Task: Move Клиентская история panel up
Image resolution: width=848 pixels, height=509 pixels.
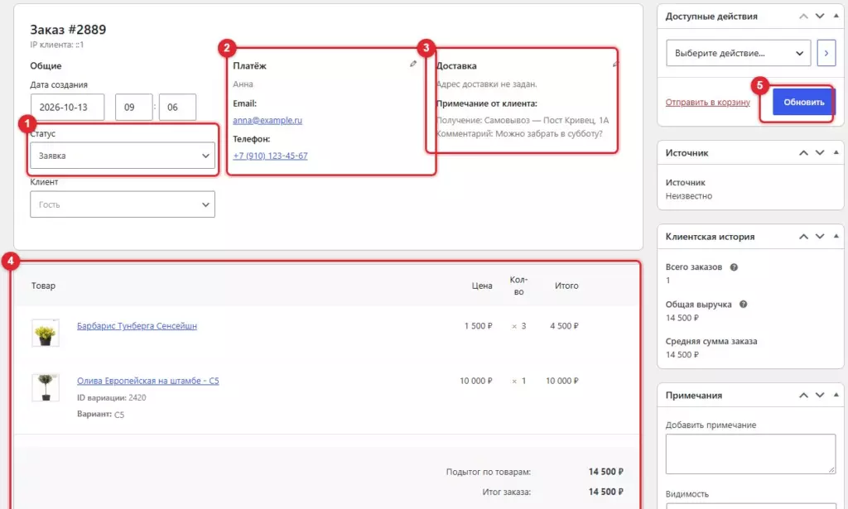Action: [x=803, y=237]
